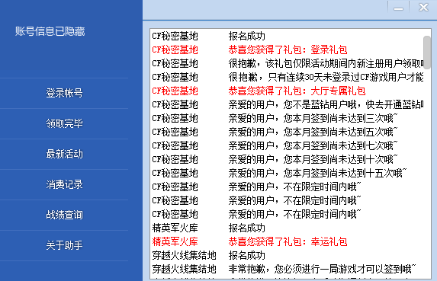Select the row 精英军火库 报名成功
This screenshot has height=281, width=437.
click(x=287, y=228)
